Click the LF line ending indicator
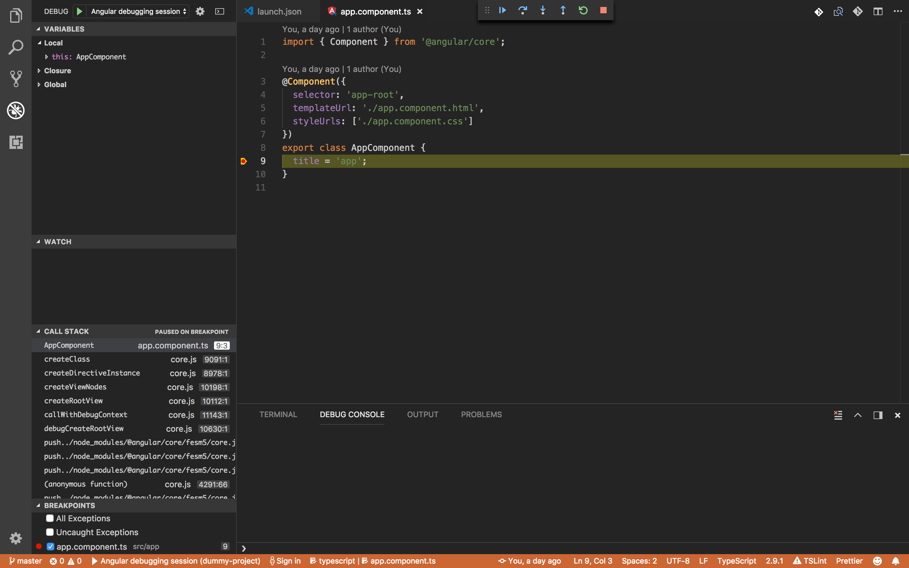909x568 pixels. [x=703, y=561]
